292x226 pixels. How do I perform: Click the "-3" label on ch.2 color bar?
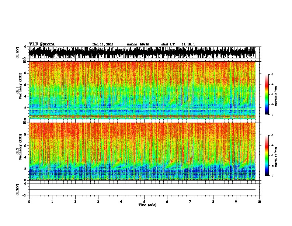pyautogui.click(x=272, y=136)
